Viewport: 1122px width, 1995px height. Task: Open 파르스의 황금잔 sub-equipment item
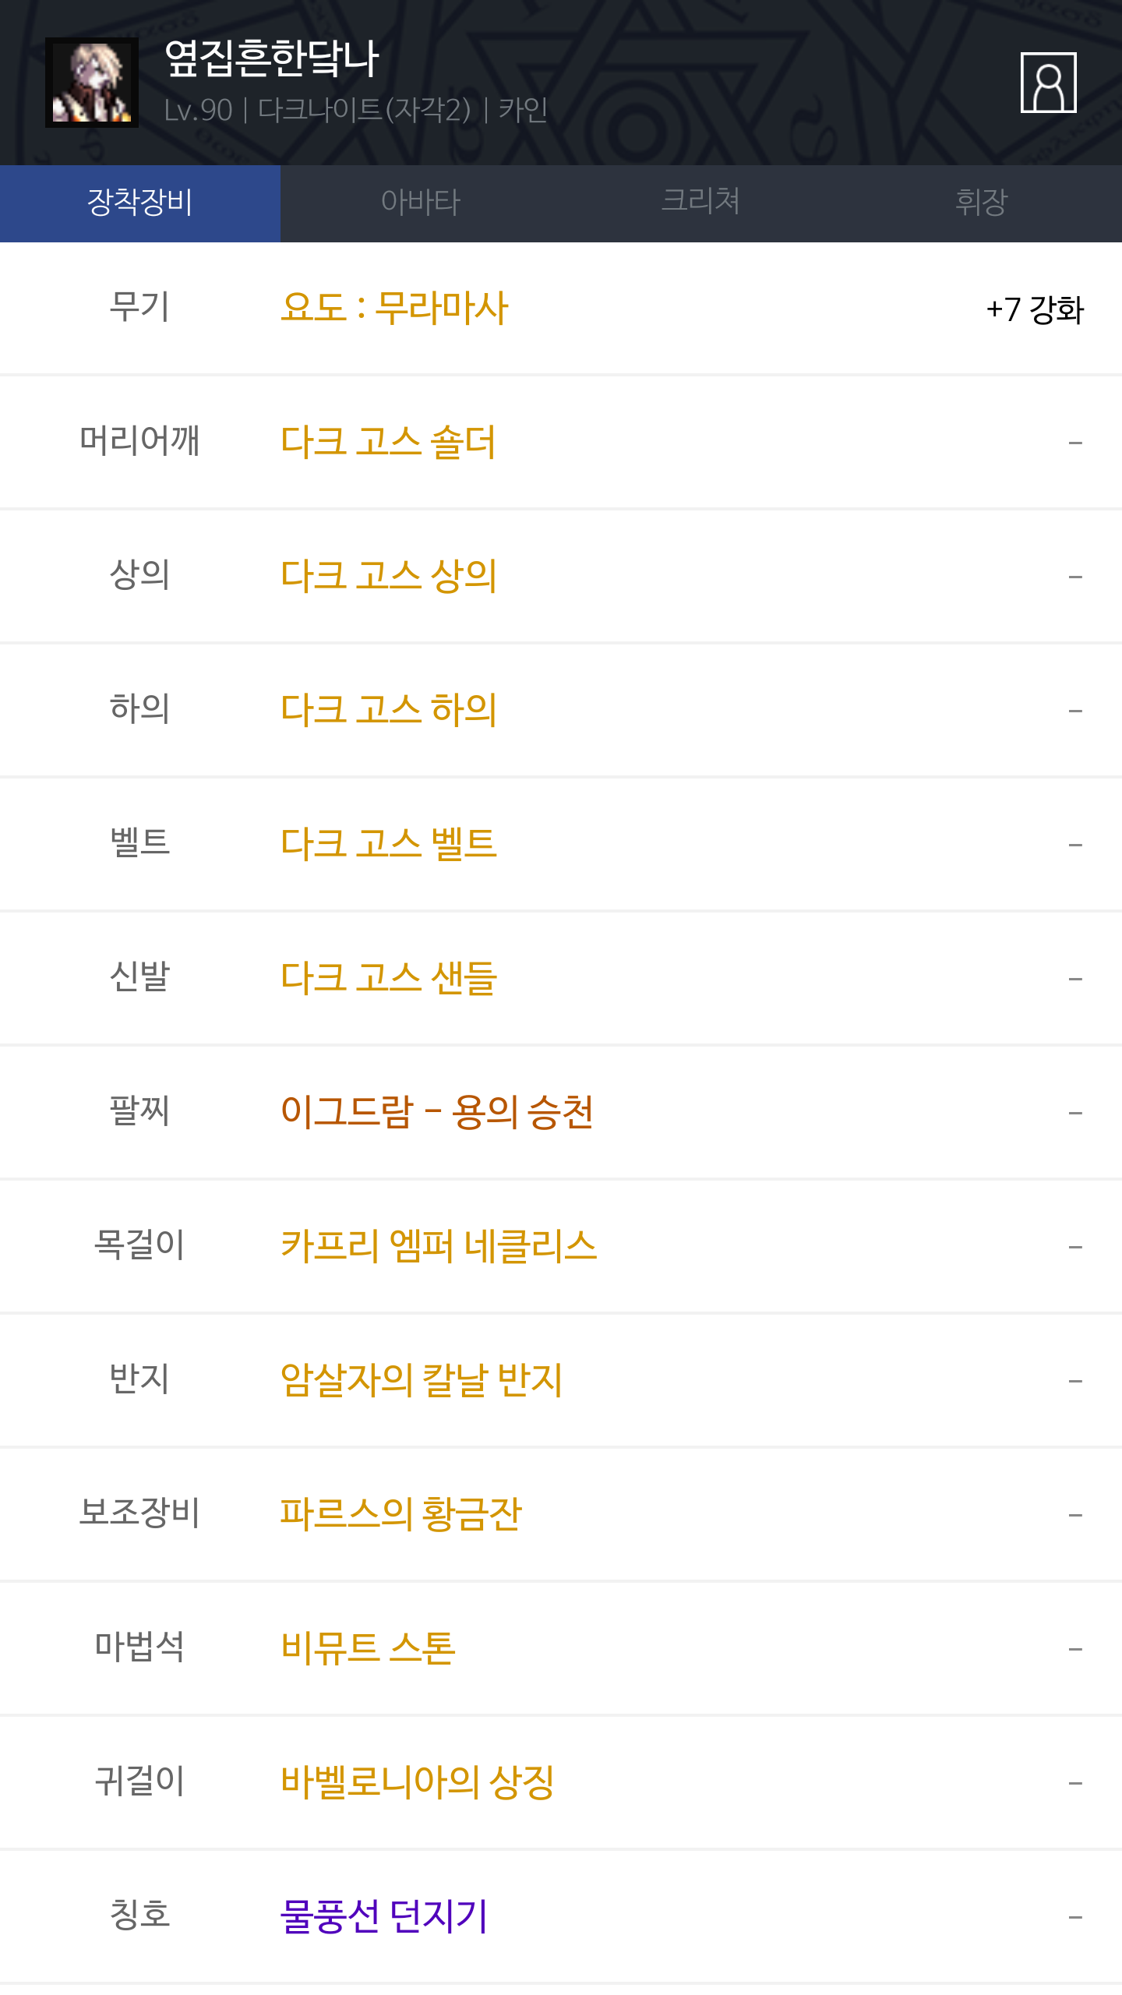point(400,1514)
